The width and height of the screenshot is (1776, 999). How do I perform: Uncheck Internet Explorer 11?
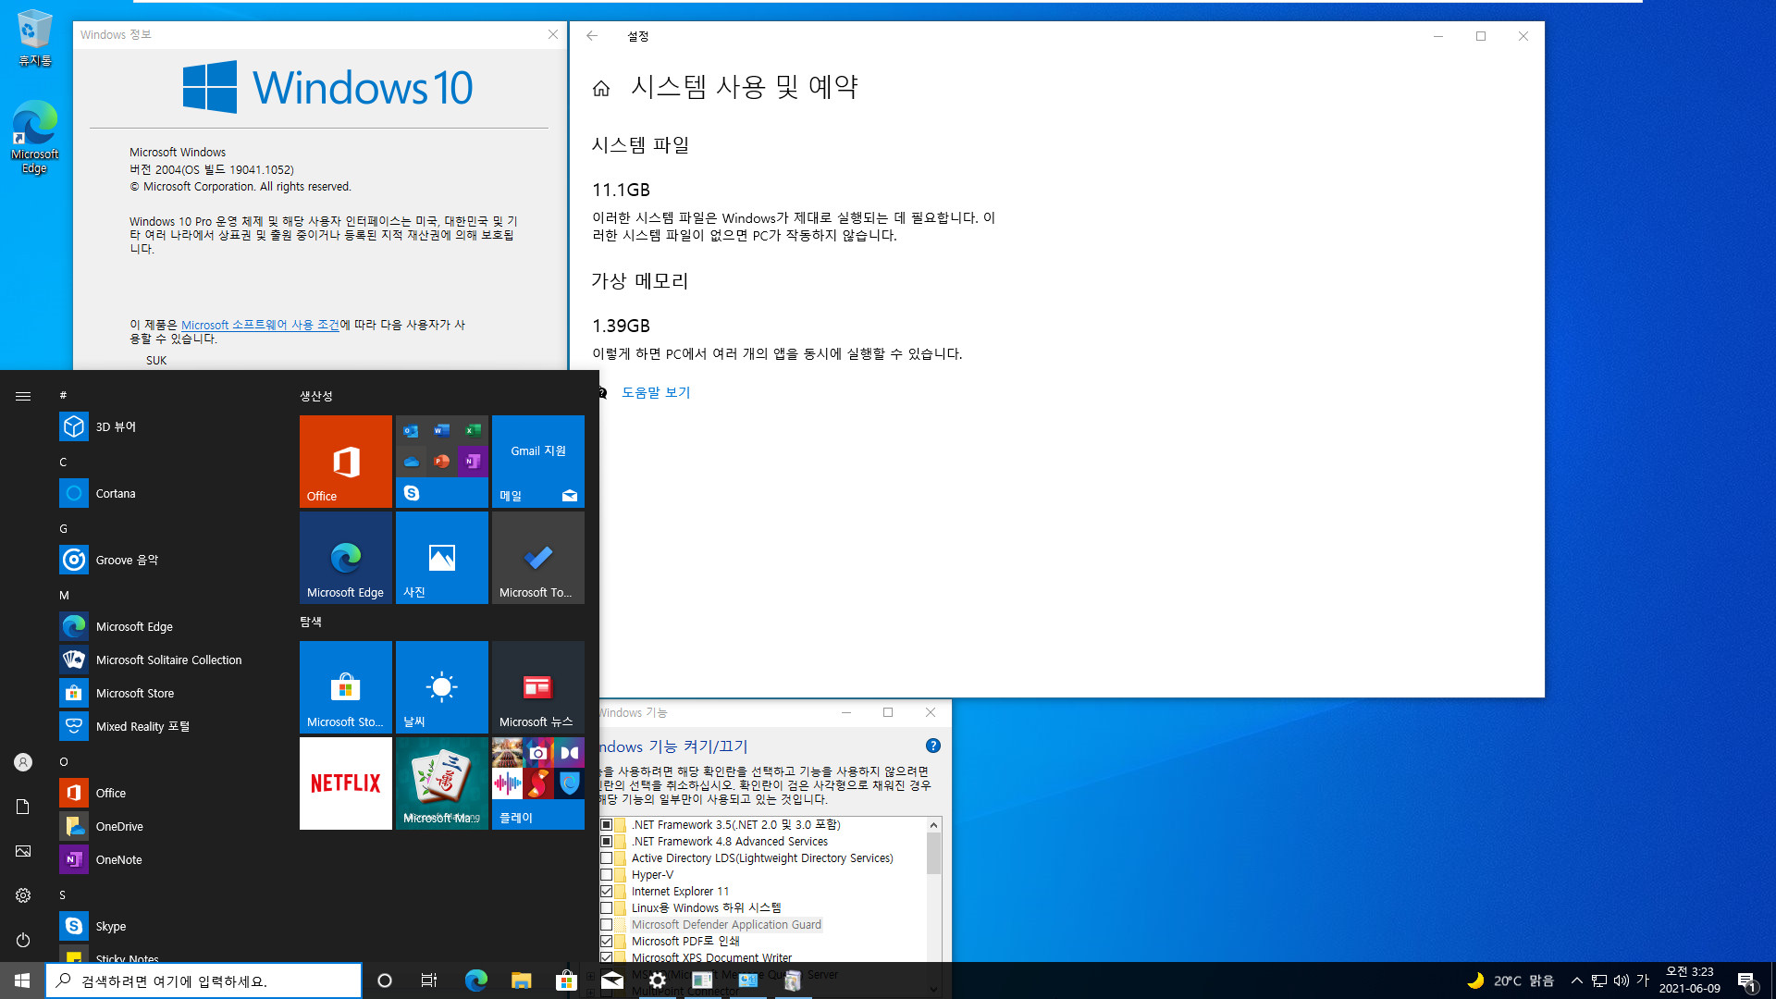[607, 891]
